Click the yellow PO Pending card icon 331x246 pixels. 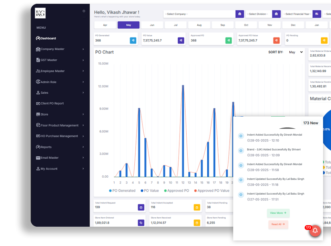(324, 40)
